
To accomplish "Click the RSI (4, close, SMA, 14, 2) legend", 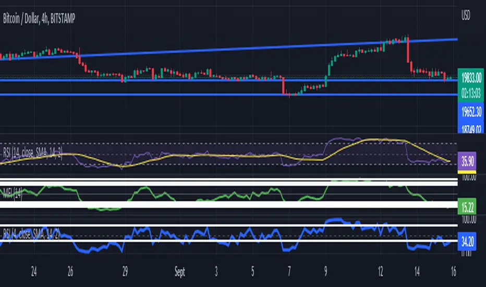I will 31,233.
